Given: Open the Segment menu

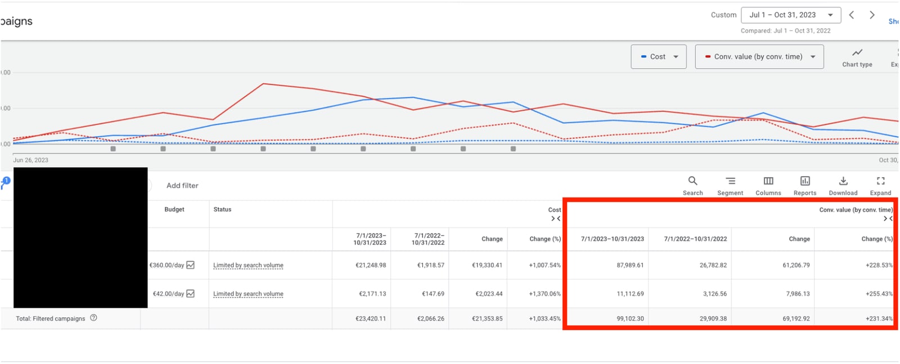Looking at the screenshot, I should click(x=730, y=186).
